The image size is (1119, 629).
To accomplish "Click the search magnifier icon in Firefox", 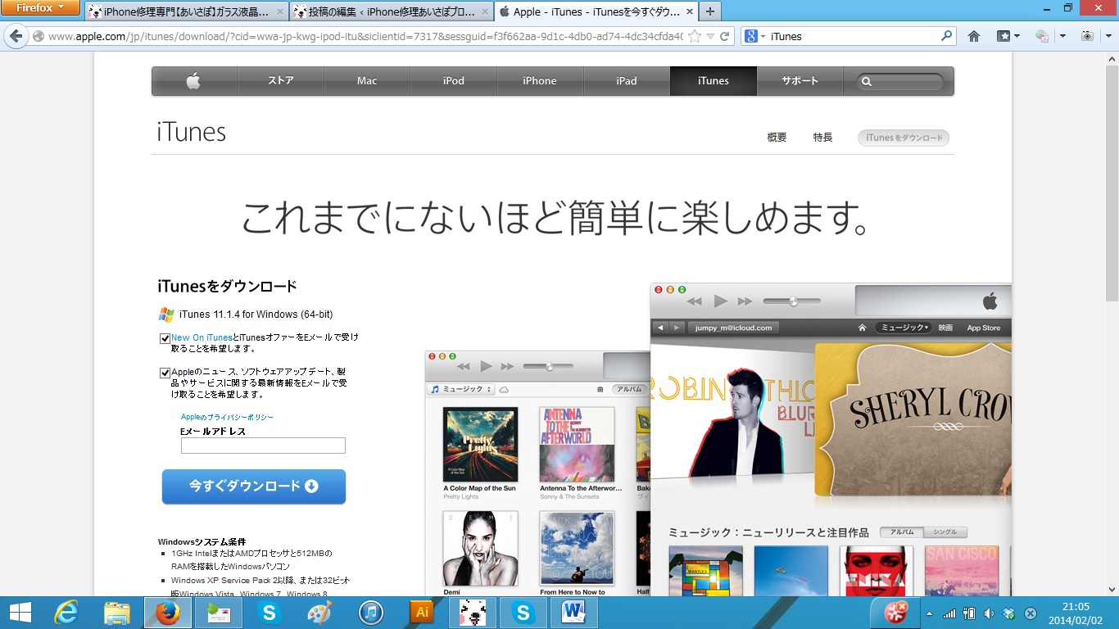I will [x=947, y=36].
